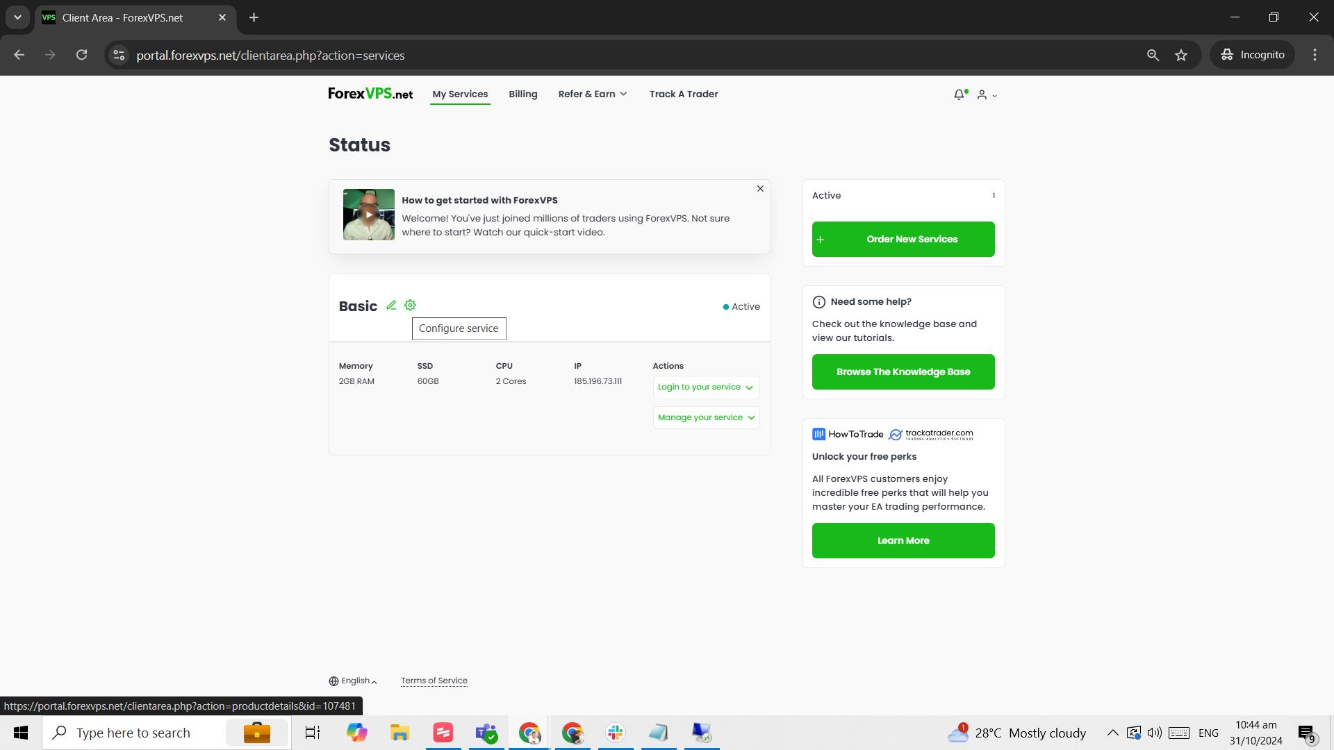
Task: Click the info icon beside Need some help
Action: 819,302
